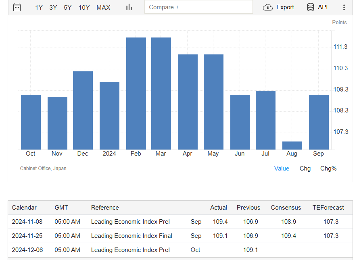Click the Feb bar in chart
Viewport: 359px width, 260px height.
click(136, 94)
